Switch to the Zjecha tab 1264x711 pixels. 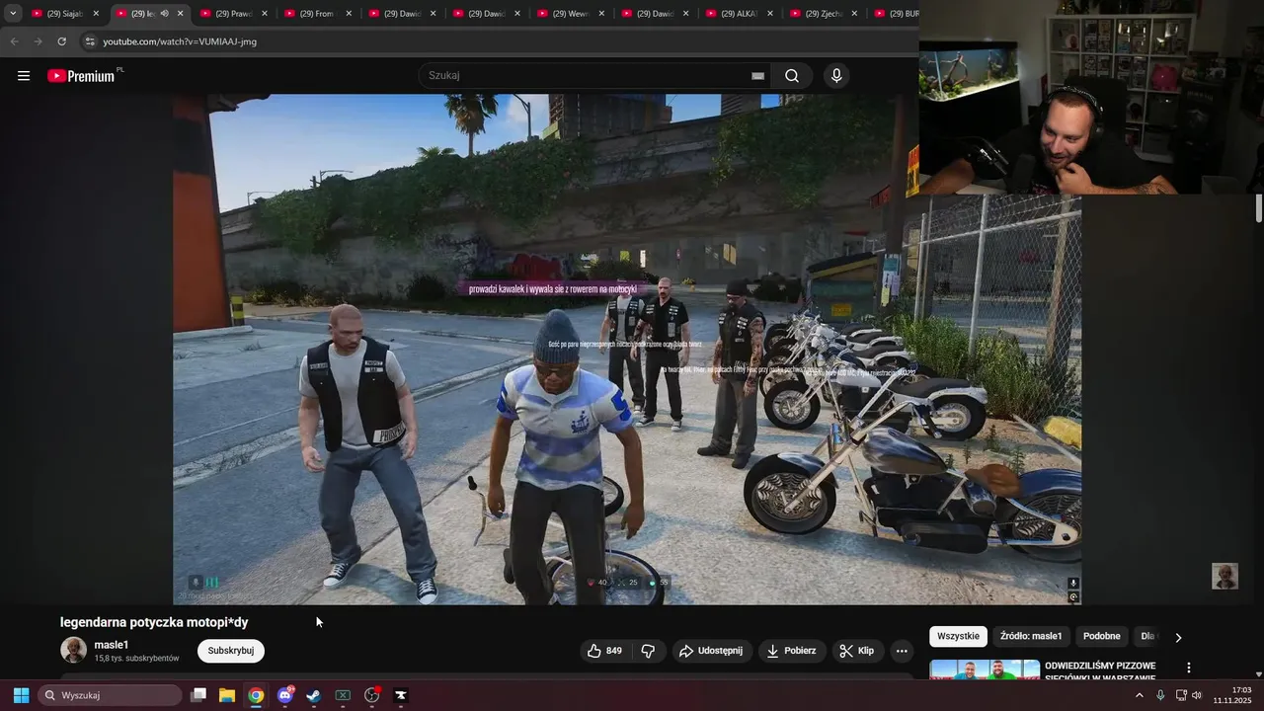(823, 14)
